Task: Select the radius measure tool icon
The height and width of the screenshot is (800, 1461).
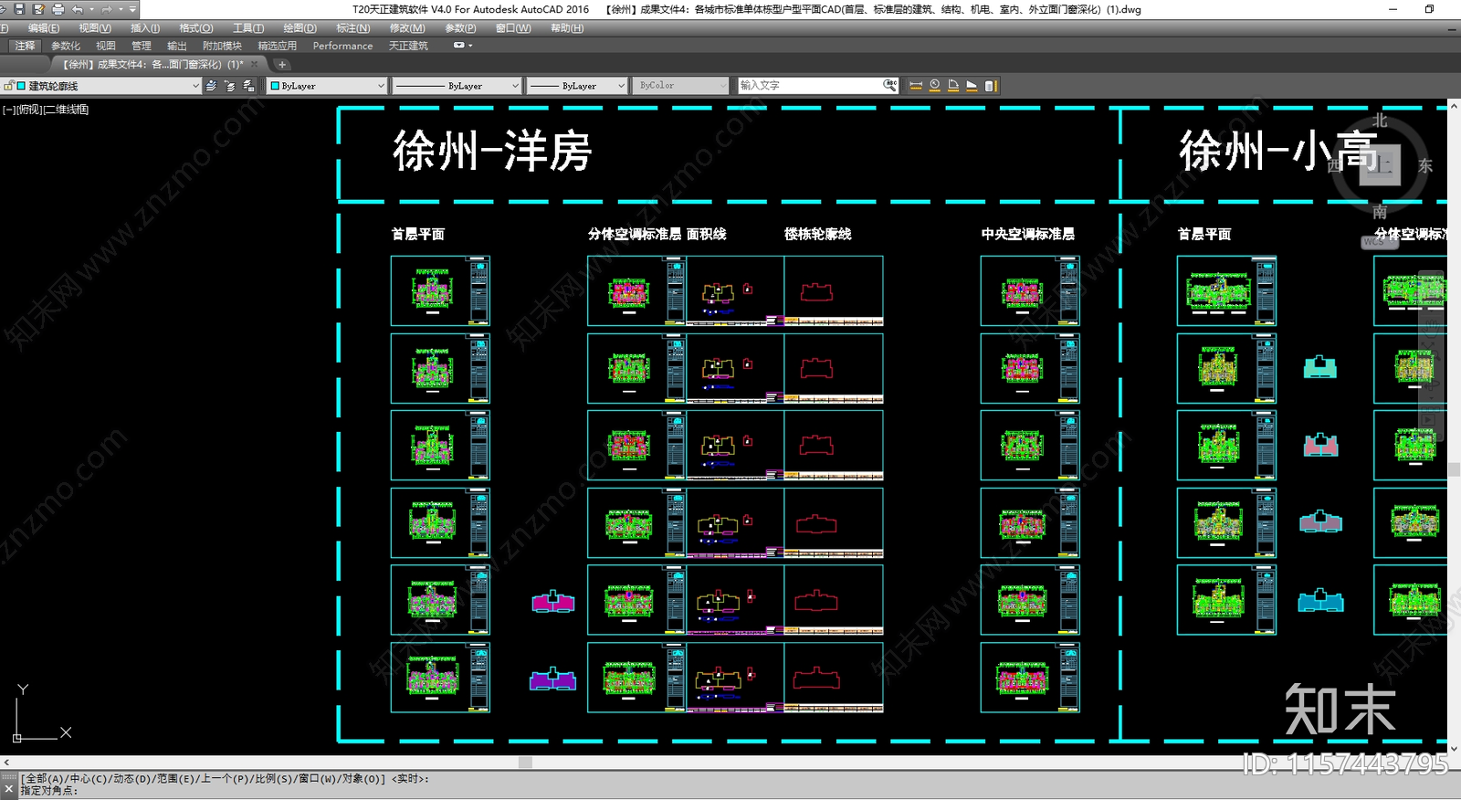Action: pyautogui.click(x=935, y=86)
